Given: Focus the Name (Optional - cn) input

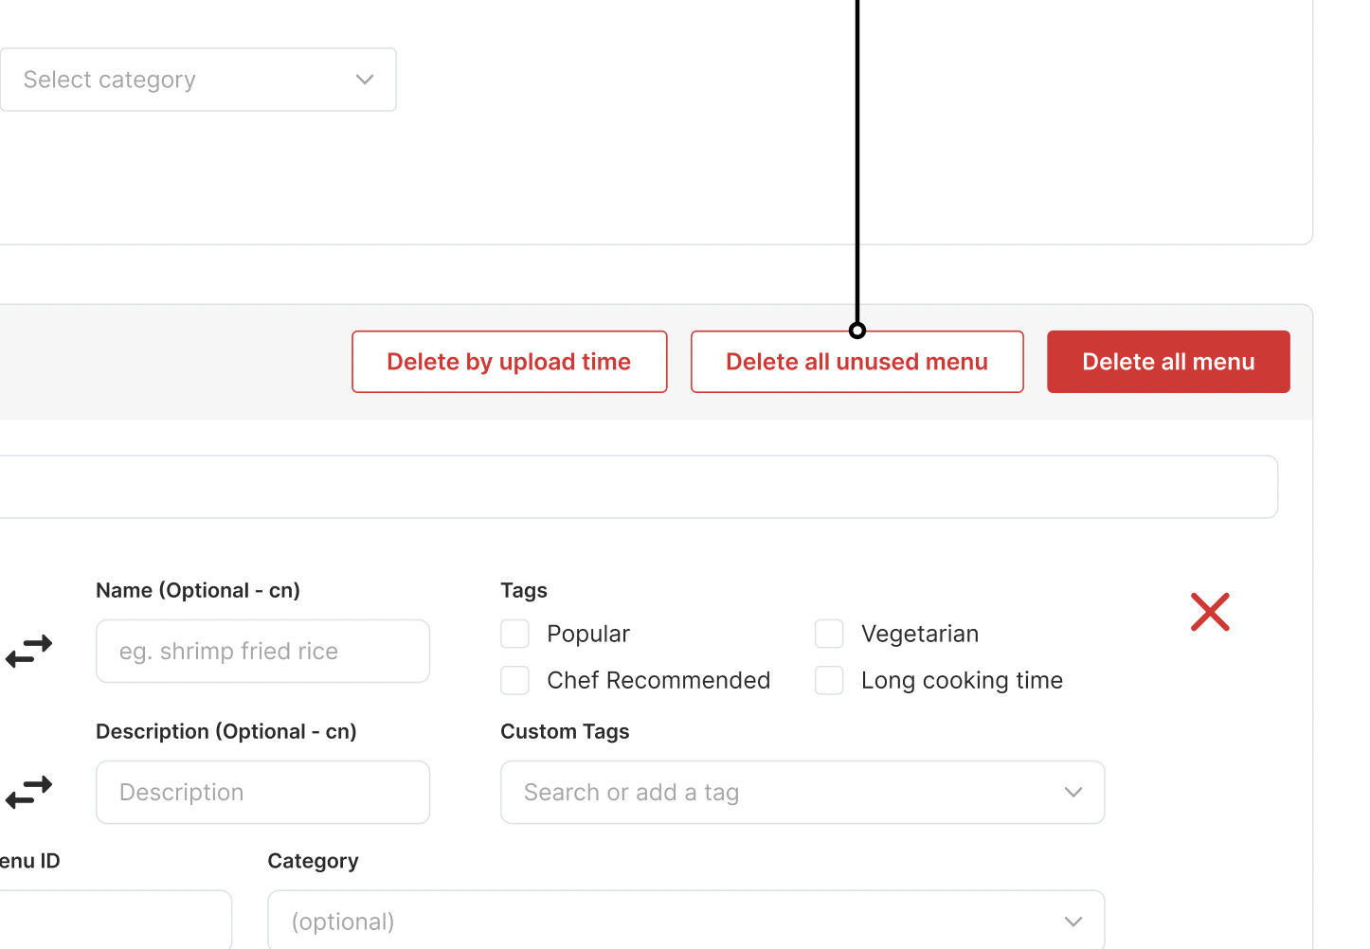Looking at the screenshot, I should click(x=262, y=652).
